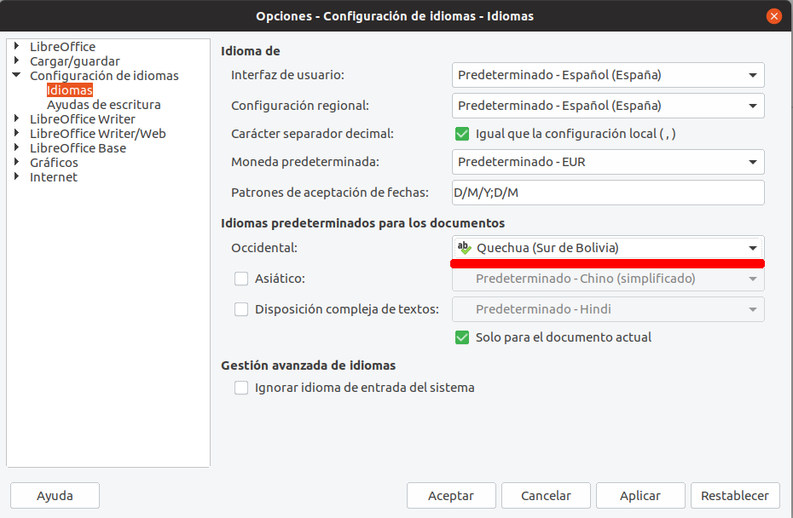Click the Moneda predeterminada label
The height and width of the screenshot is (518, 793).
point(305,162)
